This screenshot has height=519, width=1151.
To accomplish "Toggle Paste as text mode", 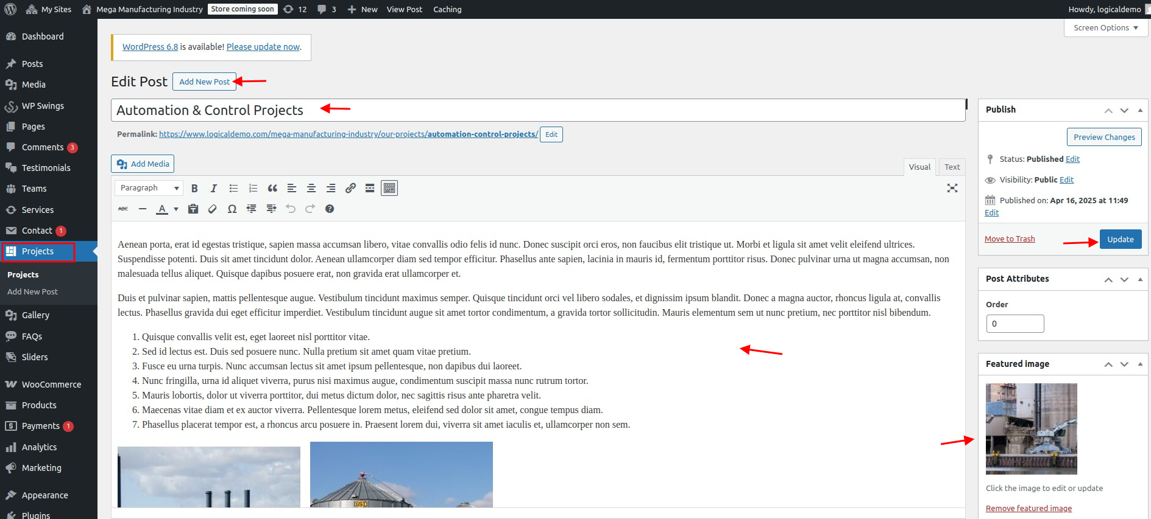I will click(193, 209).
